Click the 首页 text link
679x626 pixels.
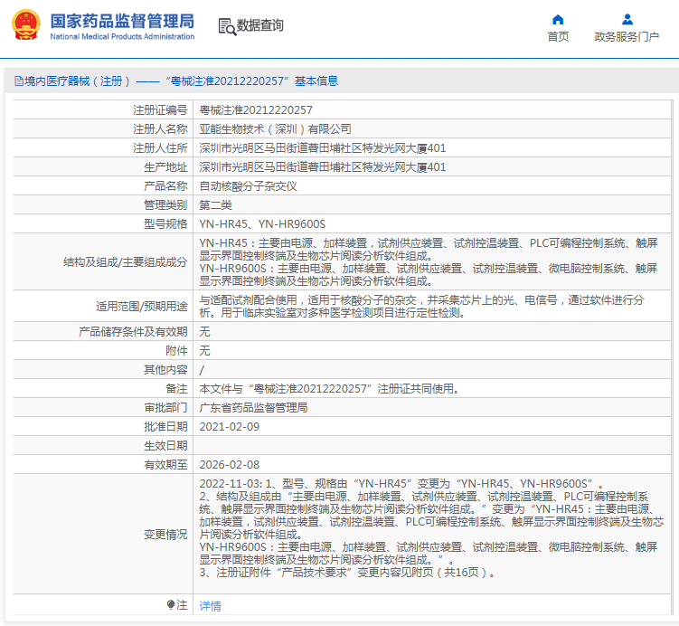(558, 37)
